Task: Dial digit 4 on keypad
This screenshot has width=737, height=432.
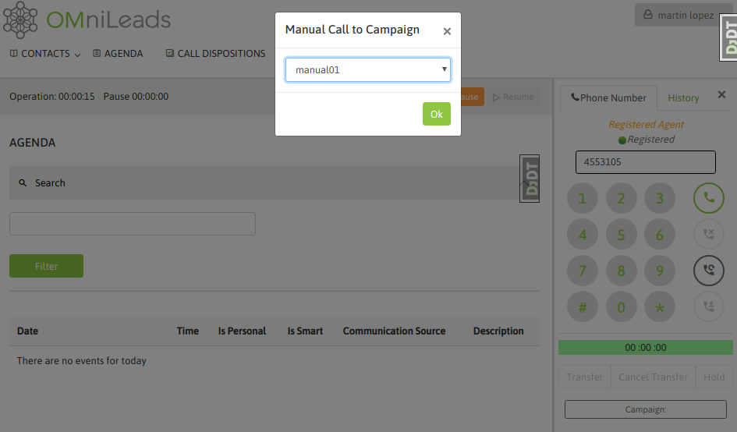Action: (583, 235)
